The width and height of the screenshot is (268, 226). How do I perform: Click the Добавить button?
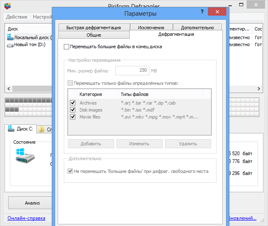tap(91, 144)
